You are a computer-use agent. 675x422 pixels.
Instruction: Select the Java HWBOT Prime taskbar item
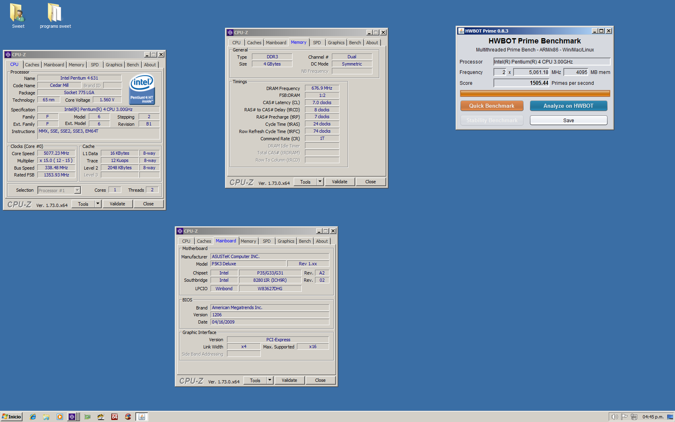(142, 417)
